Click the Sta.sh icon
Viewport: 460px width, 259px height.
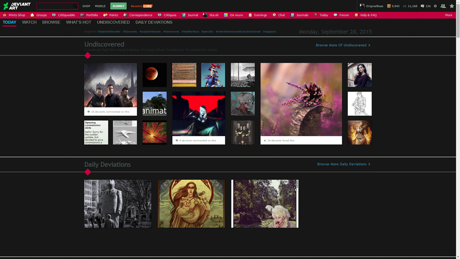click(205, 15)
